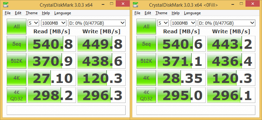Open File menu in right 0Fill window
The width and height of the screenshot is (262, 120).
(x=137, y=13)
